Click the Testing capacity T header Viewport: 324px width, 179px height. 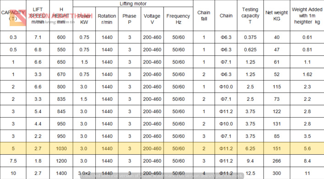coord(250,16)
